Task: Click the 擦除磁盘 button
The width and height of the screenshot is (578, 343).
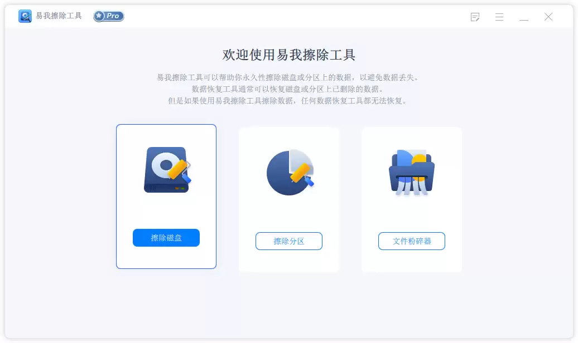Action: pyautogui.click(x=166, y=238)
